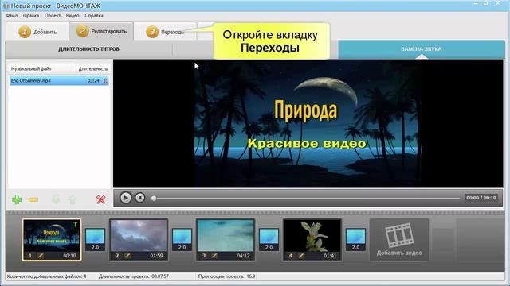510x286 pixels.
Task: Click the red X delete music icon
Action: (101, 199)
